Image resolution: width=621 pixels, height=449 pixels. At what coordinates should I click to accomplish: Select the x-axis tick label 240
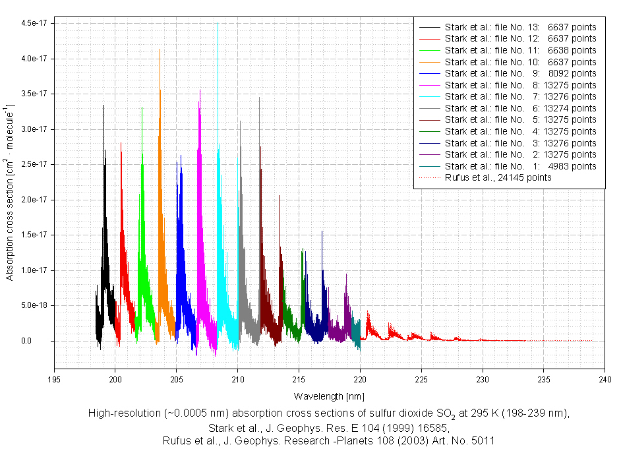pyautogui.click(x=605, y=379)
